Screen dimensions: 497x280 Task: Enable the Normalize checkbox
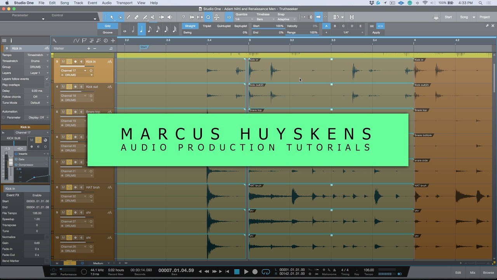pyautogui.click(x=47, y=237)
